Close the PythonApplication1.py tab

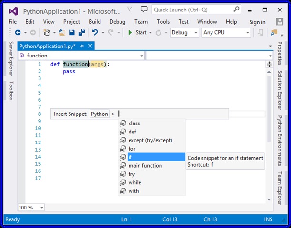[90, 46]
